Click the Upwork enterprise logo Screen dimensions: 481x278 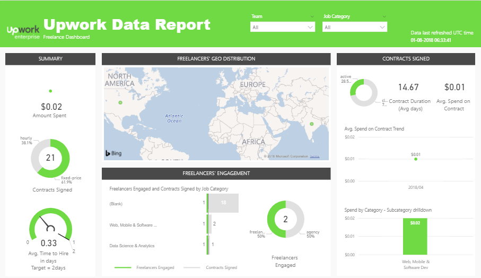[23, 32]
